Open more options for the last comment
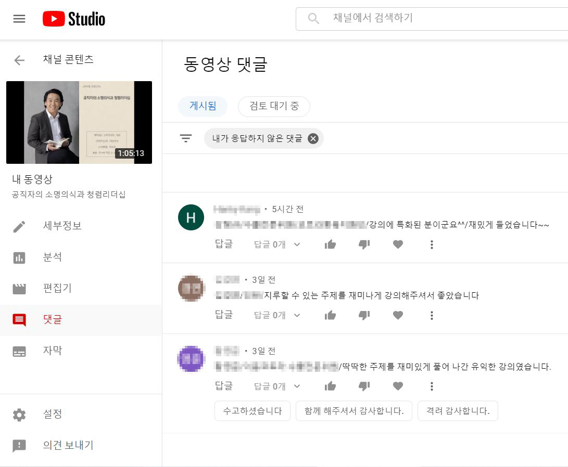 (x=432, y=386)
